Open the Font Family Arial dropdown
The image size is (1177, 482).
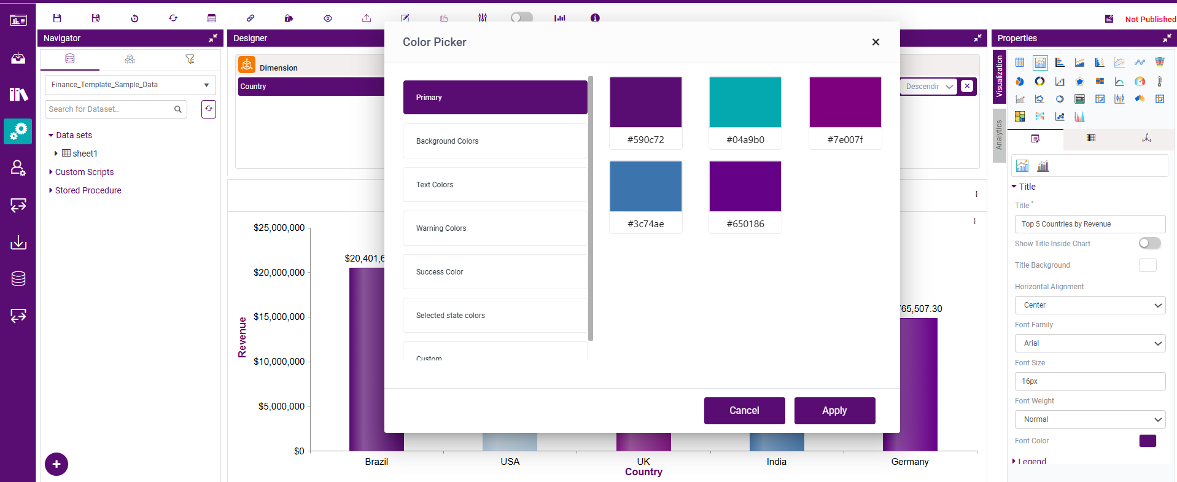tap(1090, 343)
